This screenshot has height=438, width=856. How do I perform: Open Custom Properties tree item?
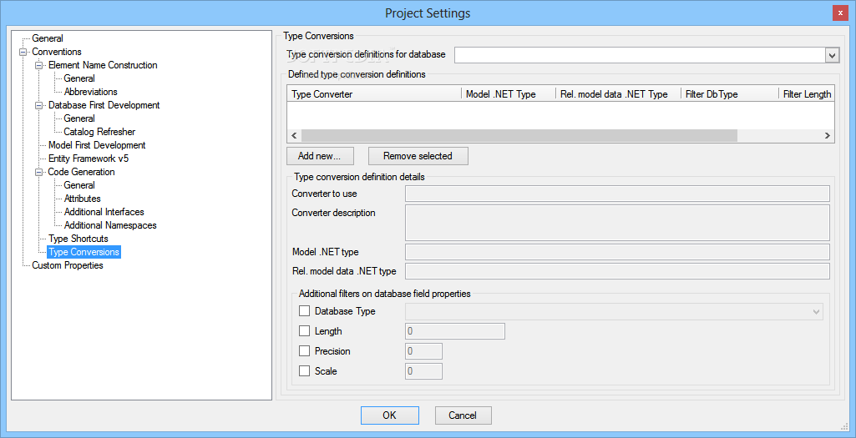click(x=68, y=265)
